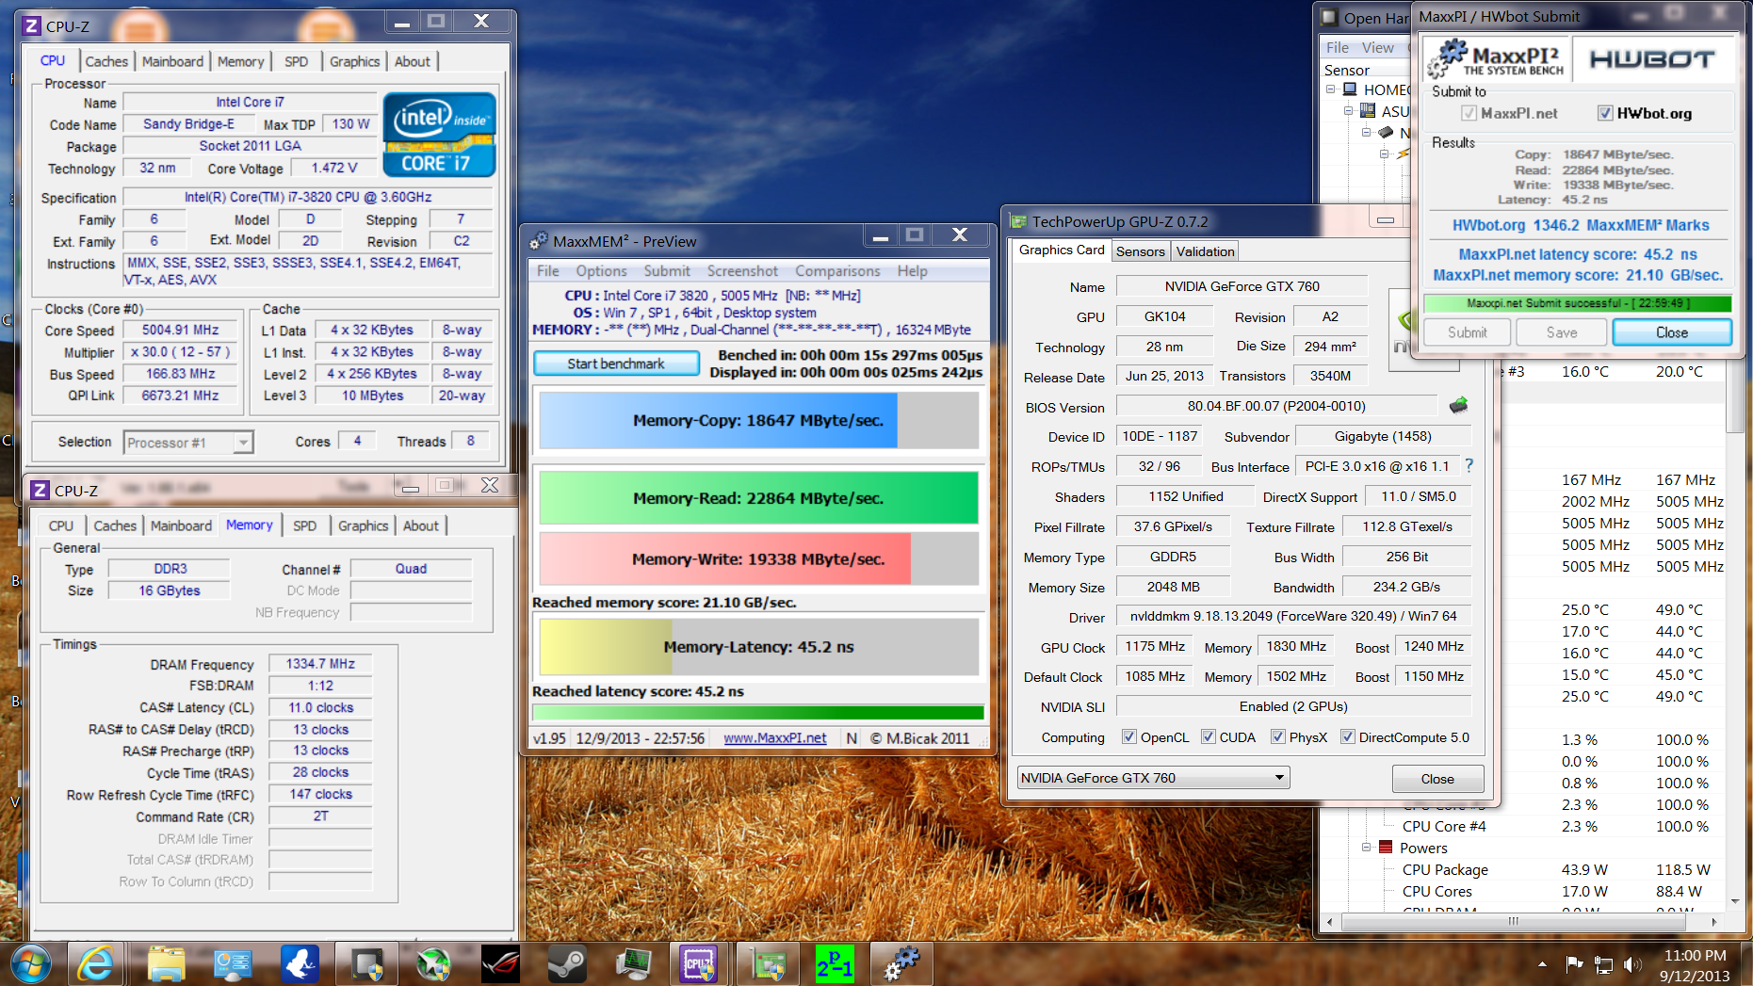The image size is (1753, 986).
Task: Switch to Caches tab in upper CPU-Z
Action: (106, 61)
